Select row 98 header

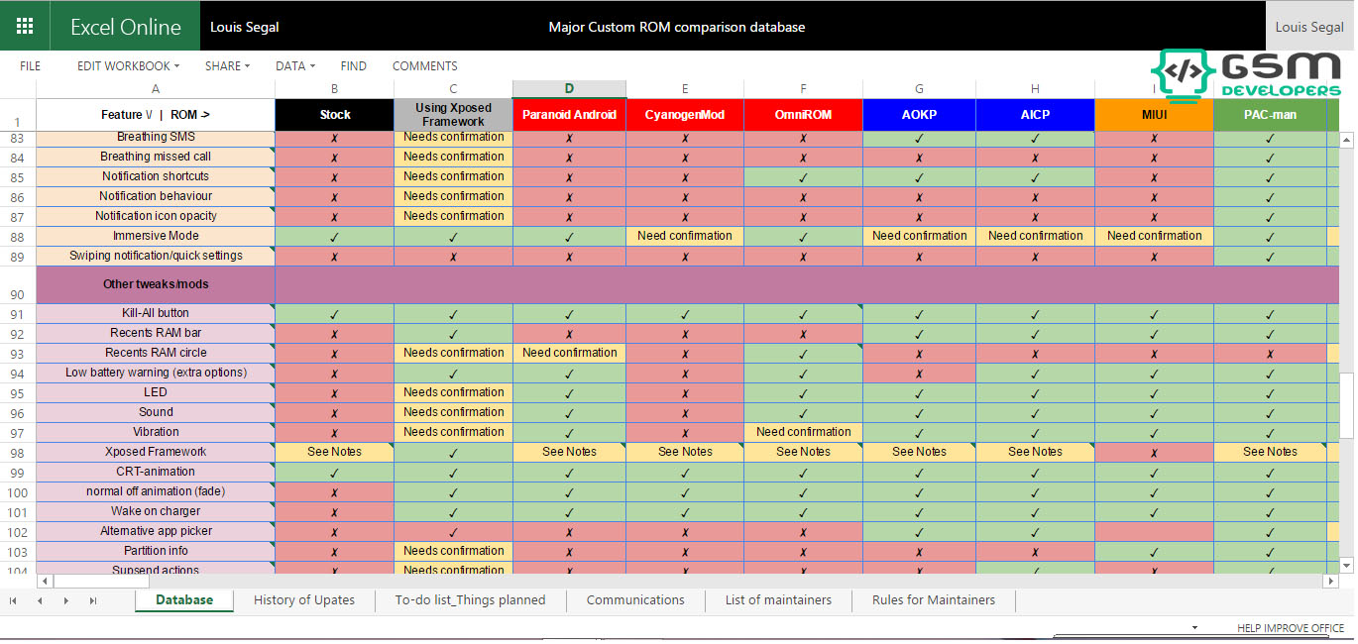(x=18, y=452)
